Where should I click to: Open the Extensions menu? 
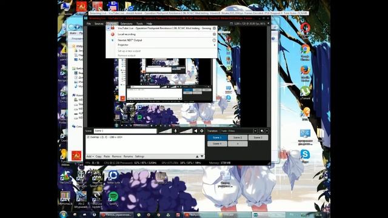click(127, 24)
